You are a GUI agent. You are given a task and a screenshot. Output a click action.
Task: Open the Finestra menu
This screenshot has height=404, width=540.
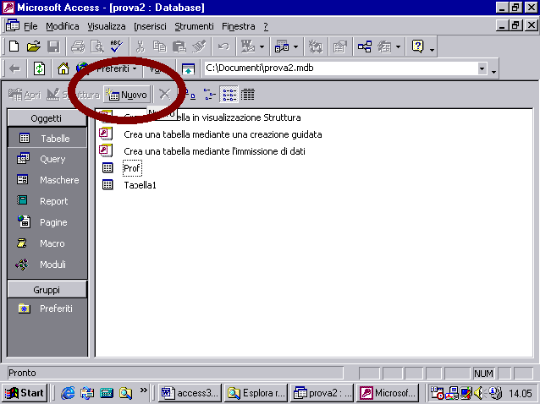[239, 26]
